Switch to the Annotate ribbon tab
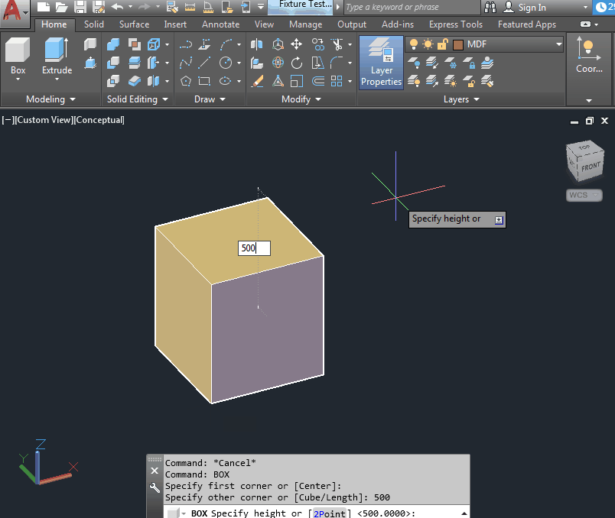The image size is (615, 518). click(220, 24)
